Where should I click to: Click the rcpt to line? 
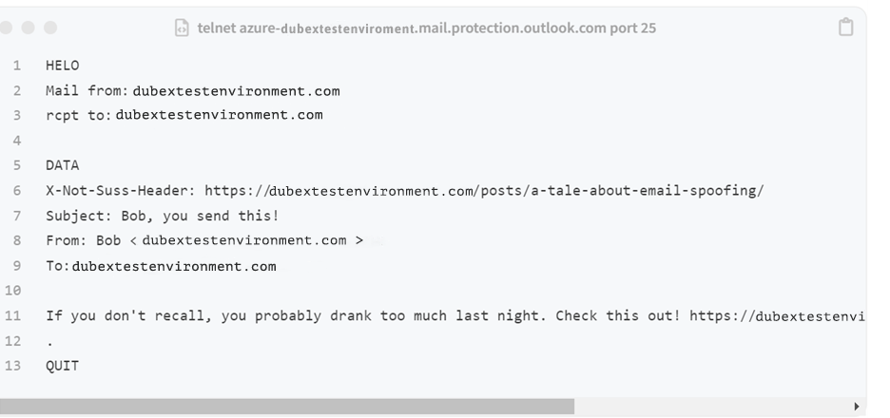tap(184, 115)
